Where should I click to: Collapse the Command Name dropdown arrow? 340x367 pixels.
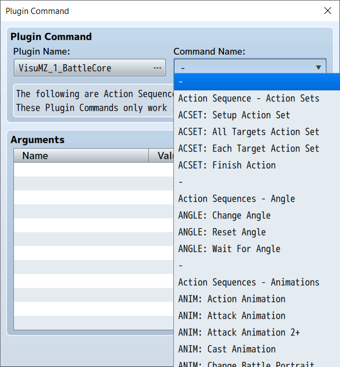coord(318,67)
